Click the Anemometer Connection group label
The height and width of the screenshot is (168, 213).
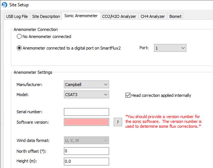click(x=35, y=29)
